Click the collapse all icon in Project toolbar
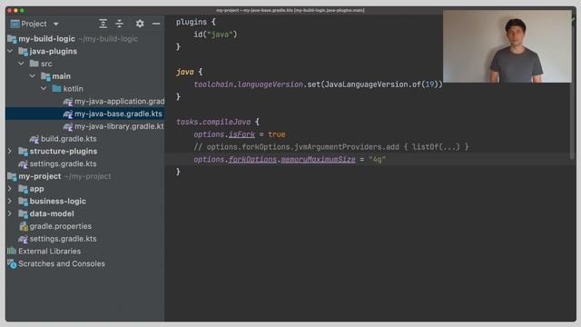This screenshot has width=581, height=327. click(x=119, y=24)
